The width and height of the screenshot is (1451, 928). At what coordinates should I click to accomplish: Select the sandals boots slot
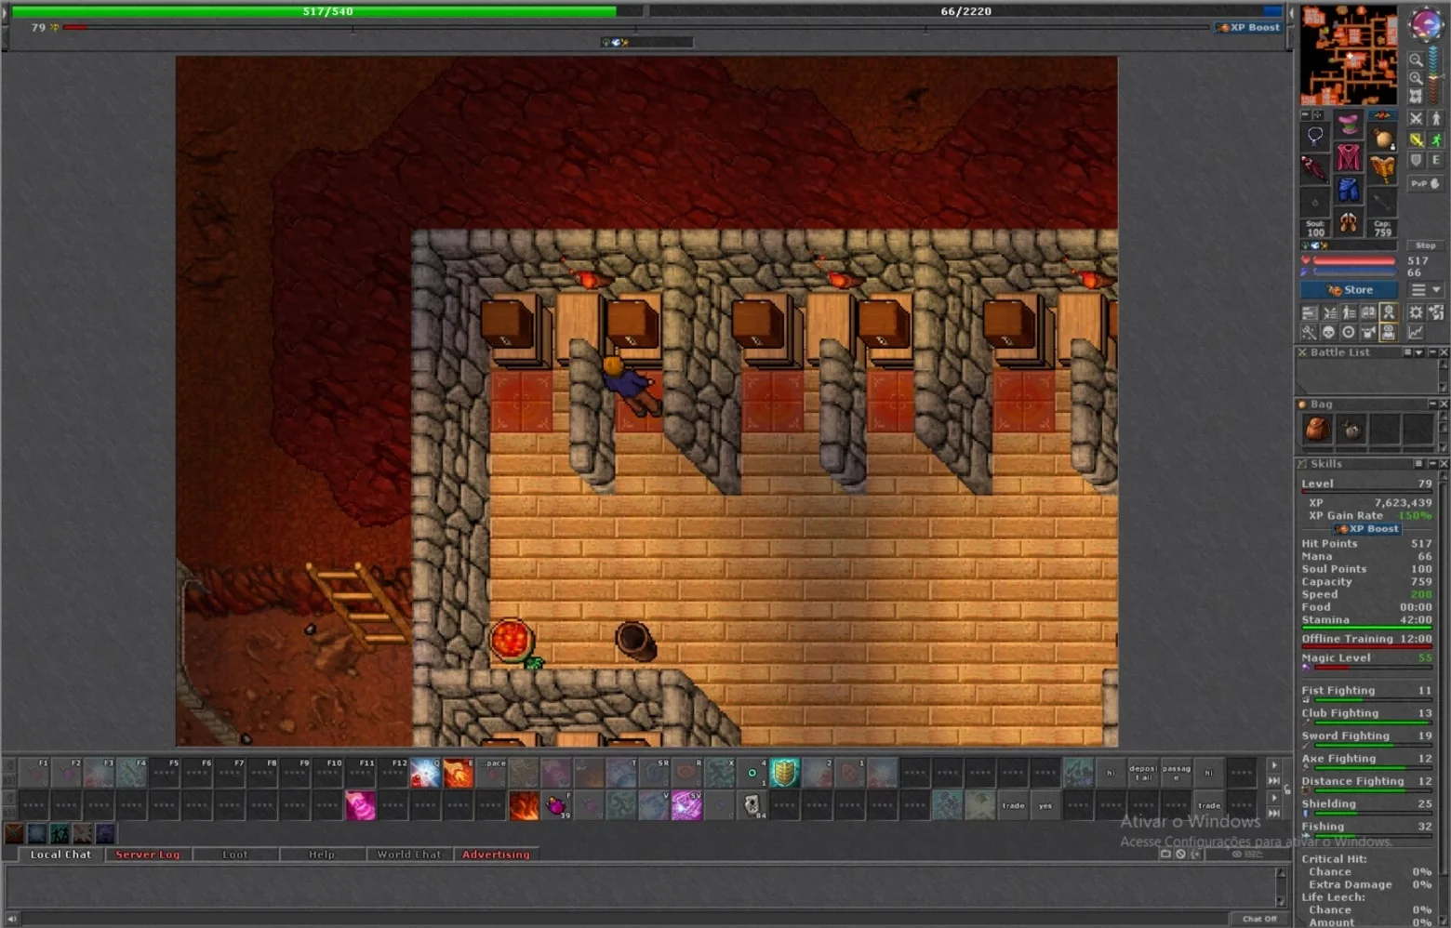tap(1349, 223)
